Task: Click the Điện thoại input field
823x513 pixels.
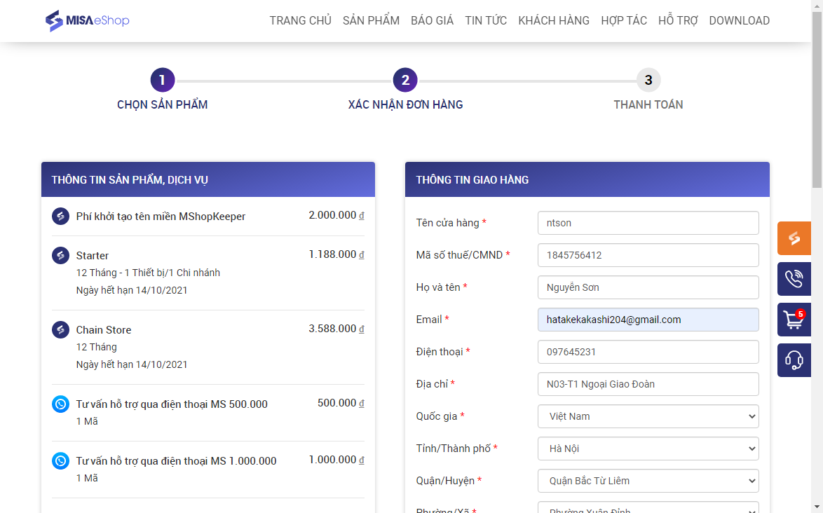Action: (x=648, y=352)
